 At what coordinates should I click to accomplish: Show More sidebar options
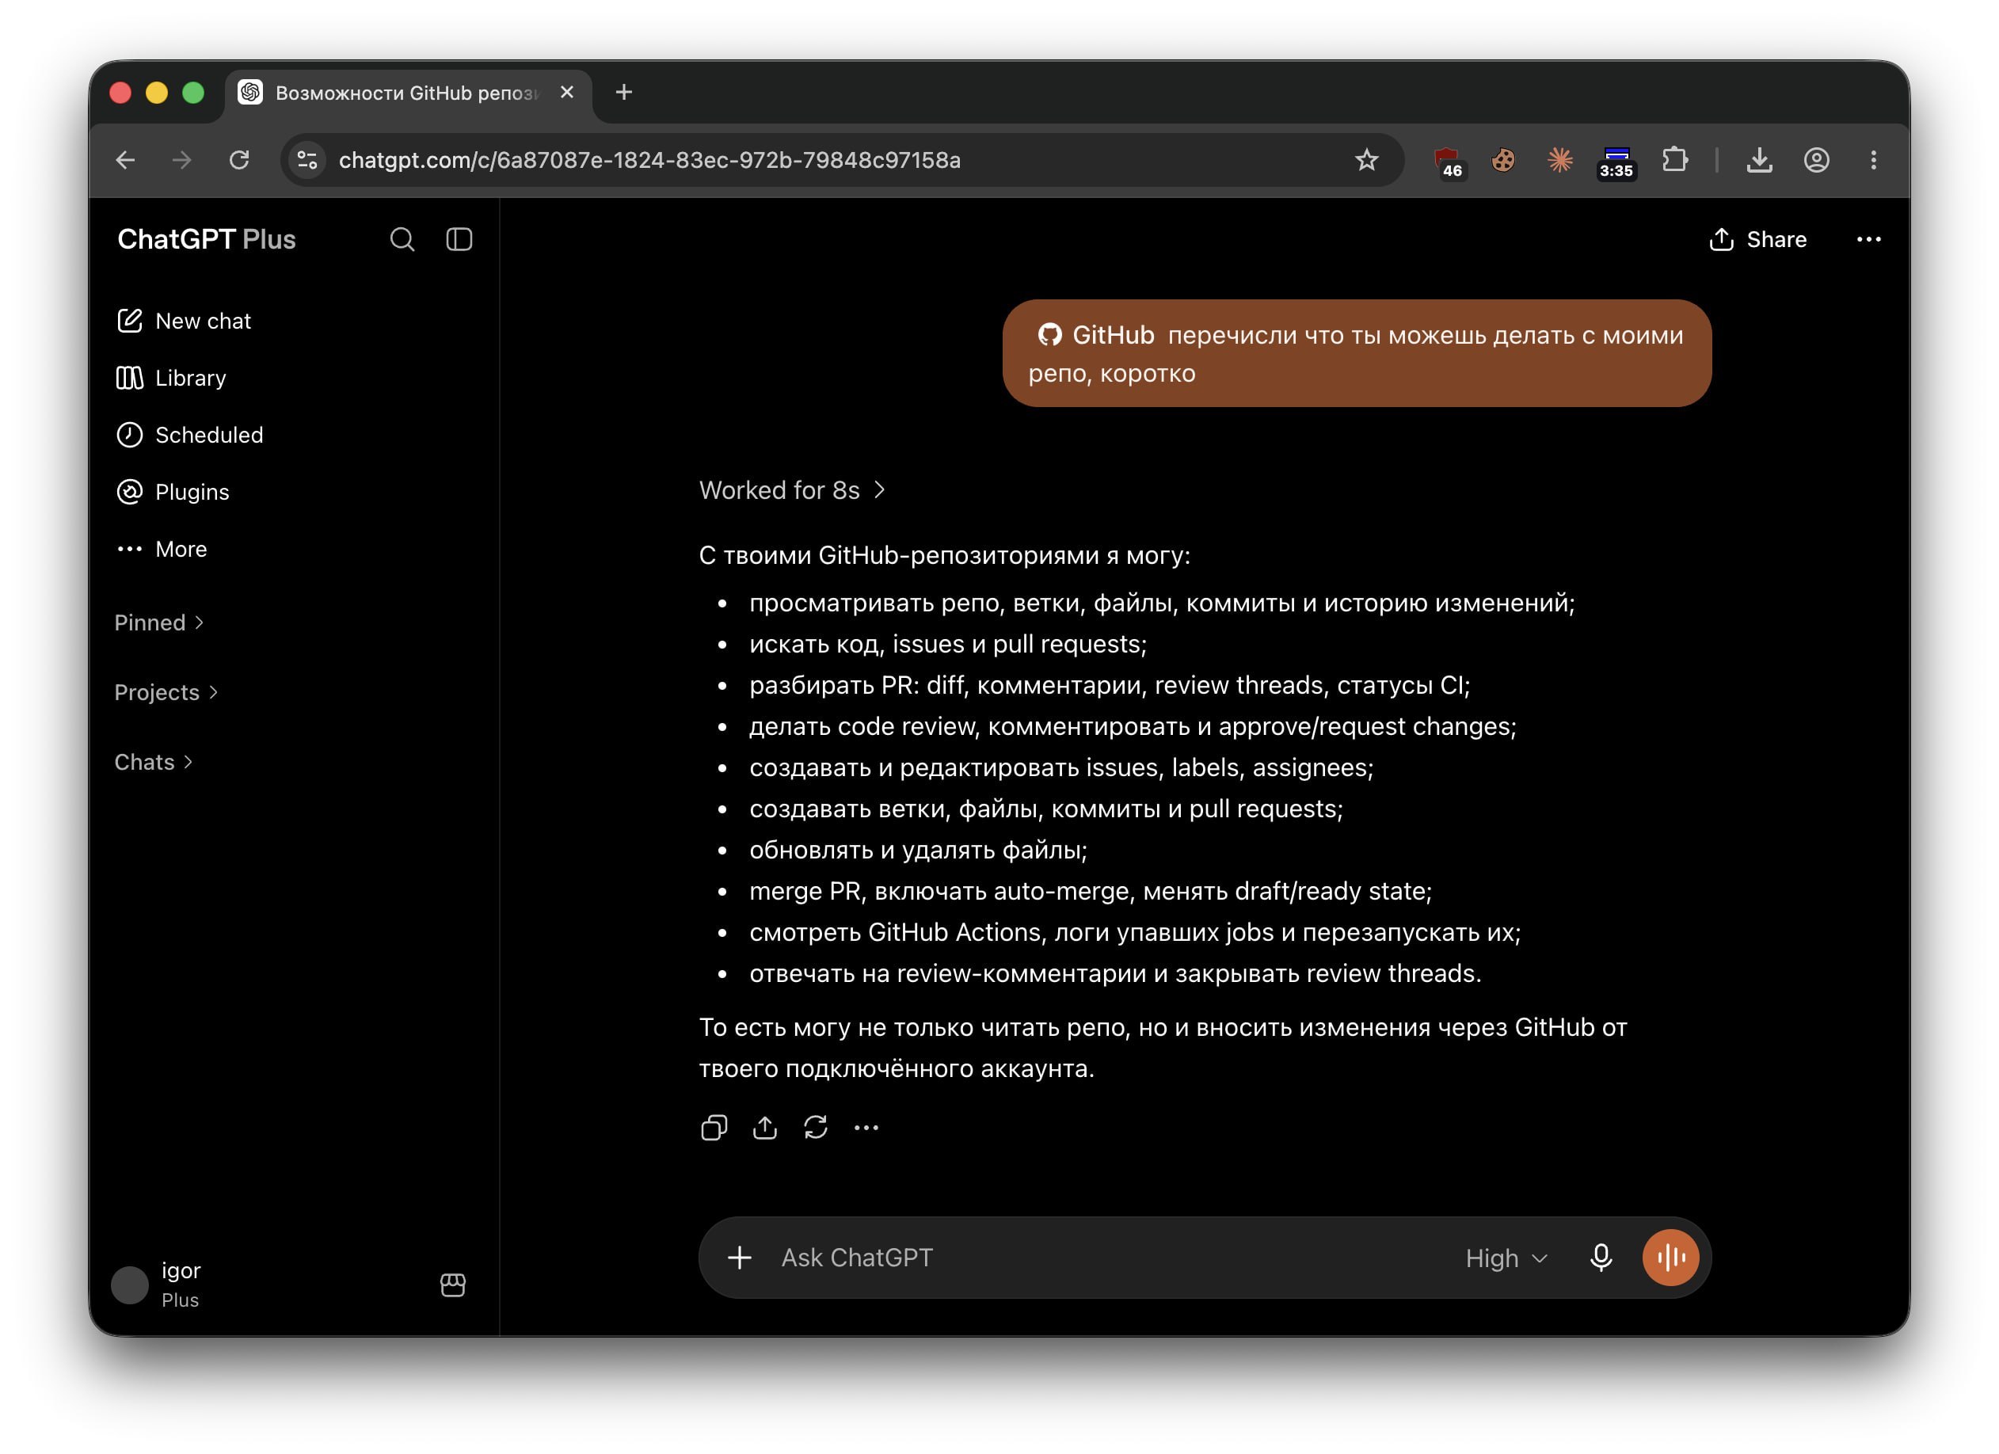click(162, 549)
